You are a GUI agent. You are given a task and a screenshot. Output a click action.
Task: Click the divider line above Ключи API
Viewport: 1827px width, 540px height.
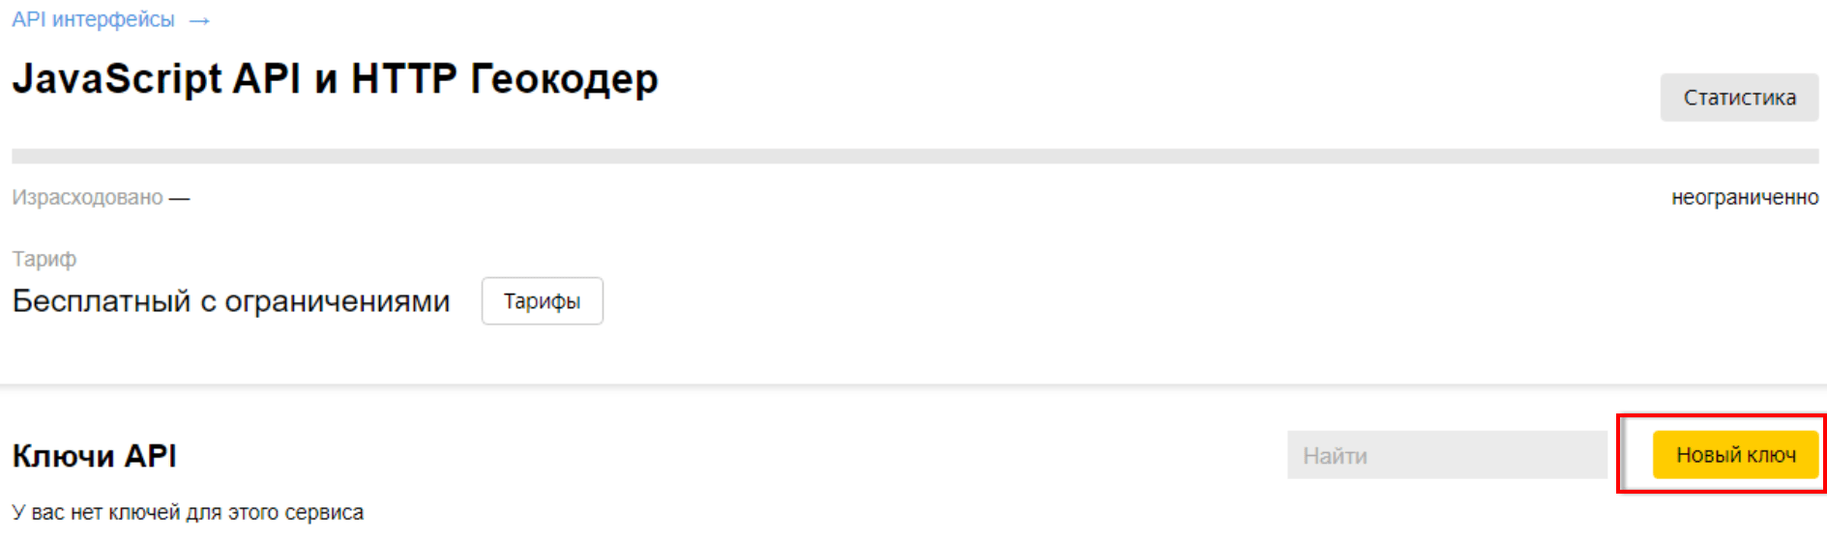(913, 384)
